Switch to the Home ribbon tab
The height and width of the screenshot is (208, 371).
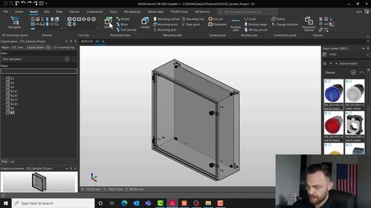tap(19, 12)
